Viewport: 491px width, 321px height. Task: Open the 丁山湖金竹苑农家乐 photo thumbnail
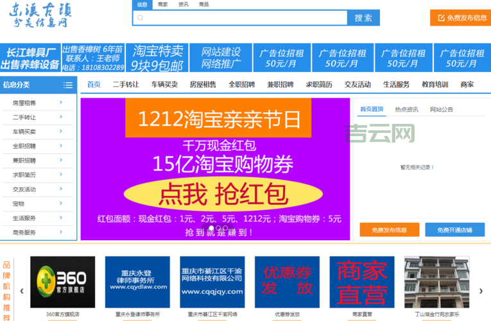(437, 282)
